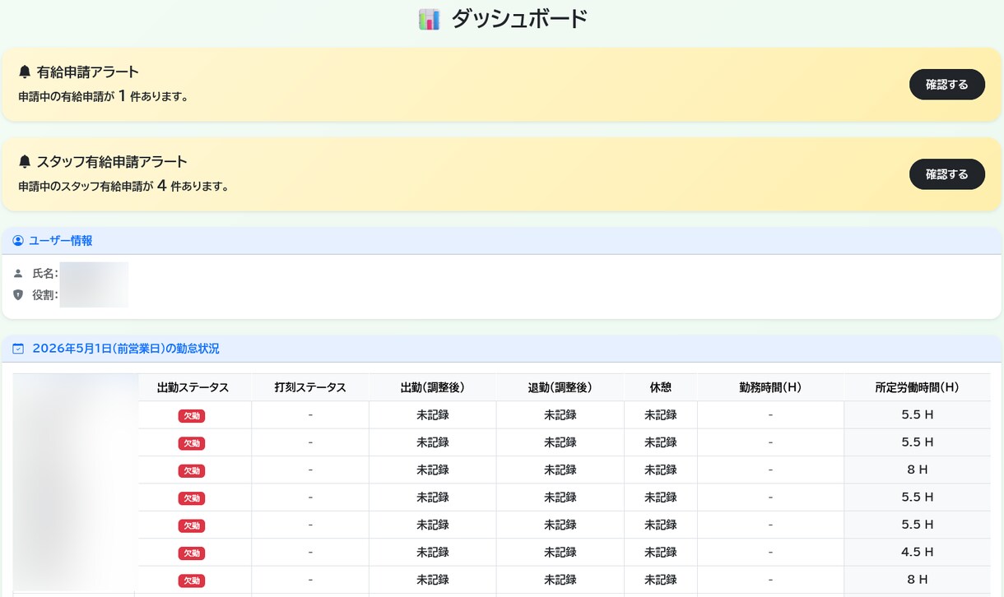Click 休憩 未記録 cell in the 4.5 H row
The width and height of the screenshot is (1004, 597).
coord(661,552)
